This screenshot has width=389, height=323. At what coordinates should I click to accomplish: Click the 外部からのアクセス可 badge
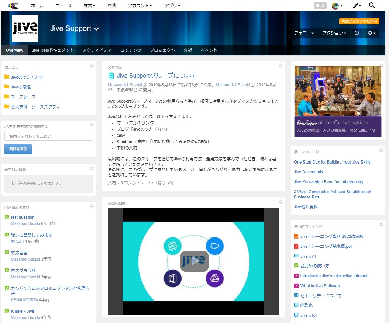359,21
